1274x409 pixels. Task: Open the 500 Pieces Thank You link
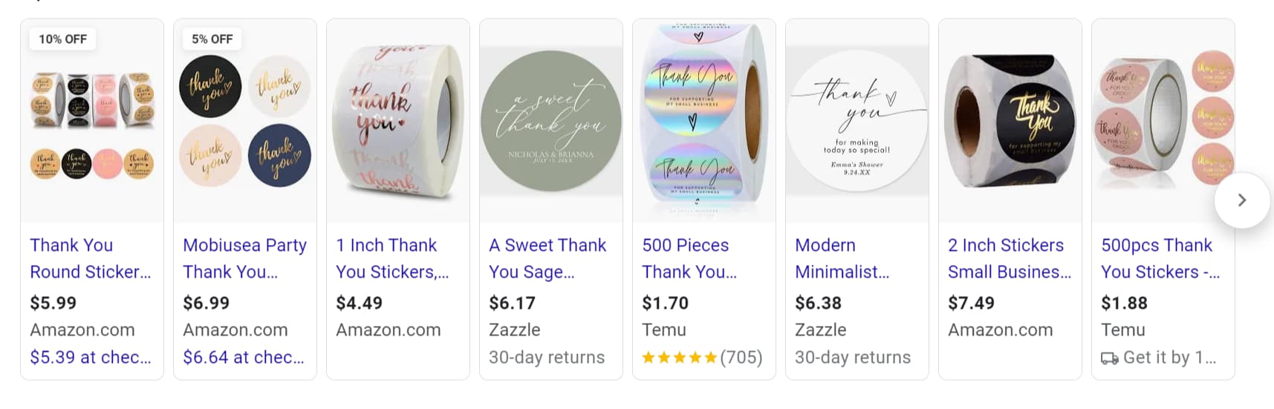pyautogui.click(x=689, y=258)
